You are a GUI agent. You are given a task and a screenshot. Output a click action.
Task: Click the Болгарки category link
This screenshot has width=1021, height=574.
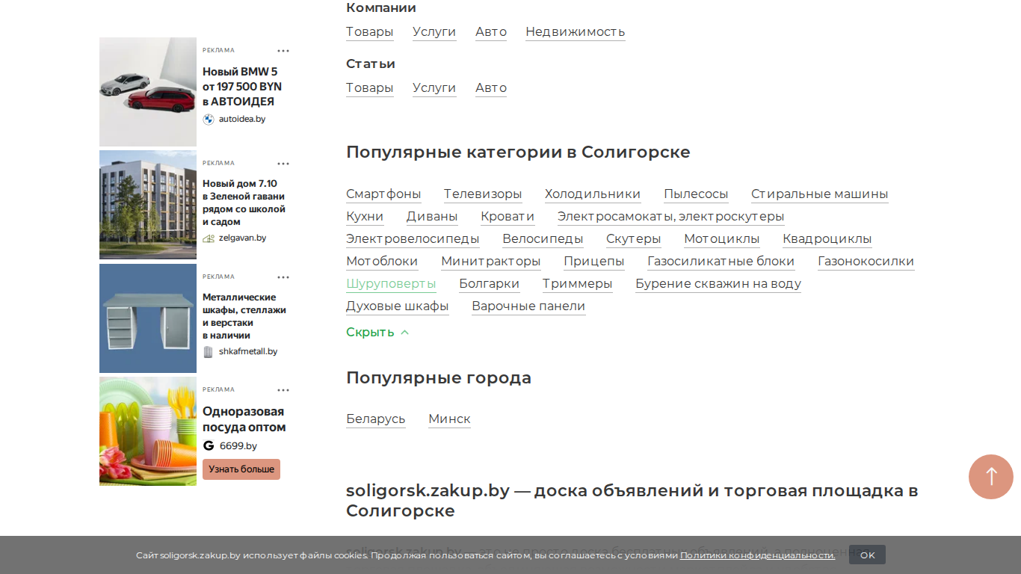(490, 283)
